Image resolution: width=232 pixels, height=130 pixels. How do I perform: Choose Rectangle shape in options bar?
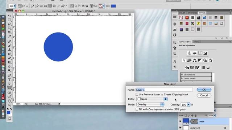click(41, 6)
